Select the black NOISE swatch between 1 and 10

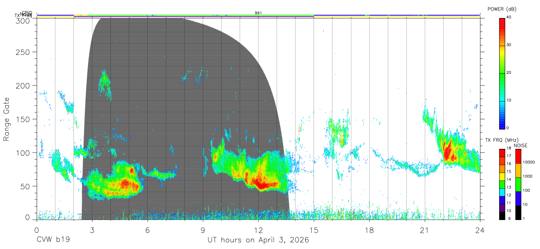click(x=518, y=212)
